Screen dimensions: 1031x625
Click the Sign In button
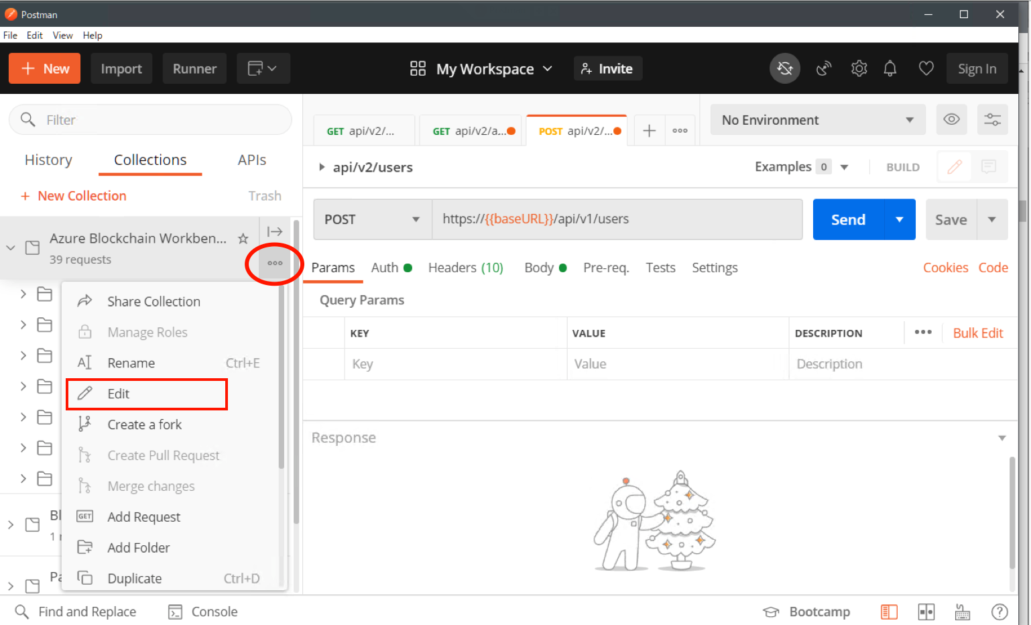click(977, 68)
